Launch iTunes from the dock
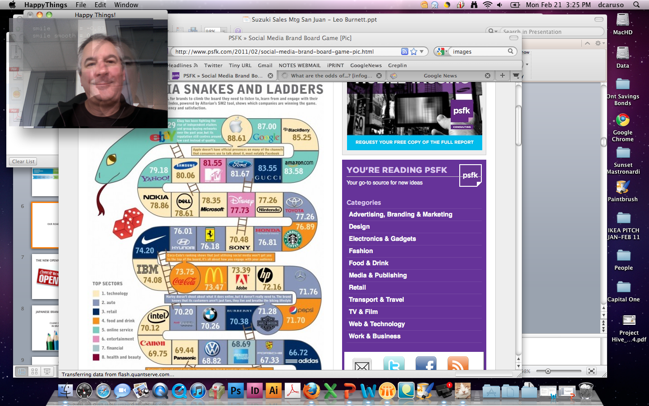Viewport: 649px width, 406px height. [198, 391]
